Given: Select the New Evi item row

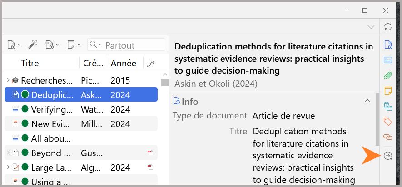Looking at the screenshot, I should tap(81, 124).
